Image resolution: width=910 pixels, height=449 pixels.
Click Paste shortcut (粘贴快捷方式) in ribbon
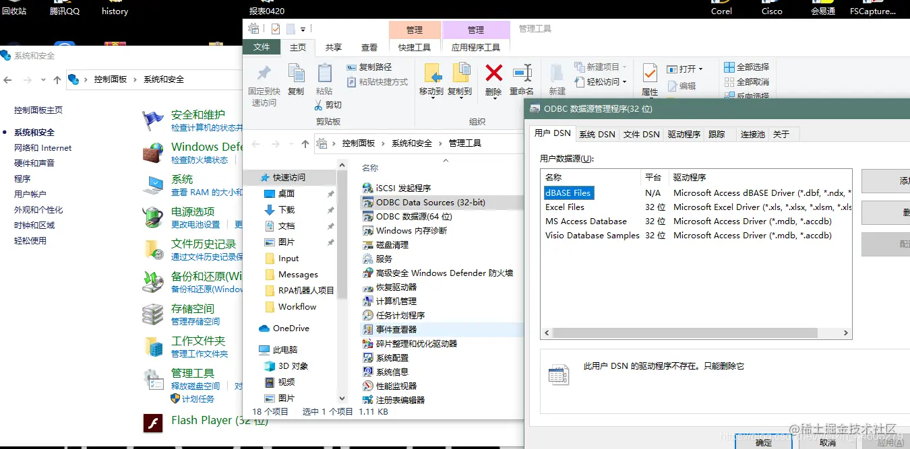tap(377, 82)
